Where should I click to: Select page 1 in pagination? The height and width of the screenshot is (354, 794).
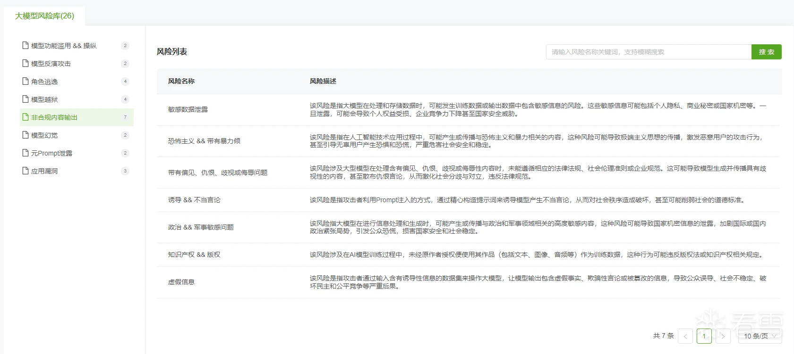click(704, 336)
